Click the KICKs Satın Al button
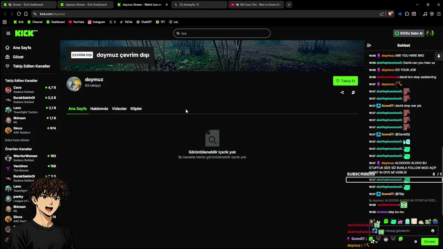Viewport: 443px width, 249px height. click(409, 33)
